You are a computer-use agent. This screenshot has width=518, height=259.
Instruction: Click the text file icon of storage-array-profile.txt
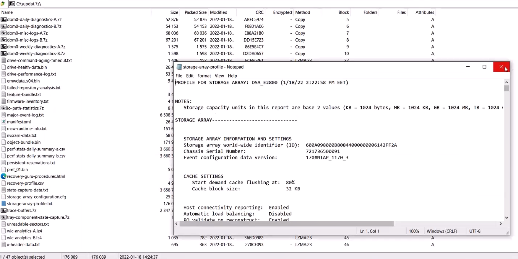click(x=4, y=204)
